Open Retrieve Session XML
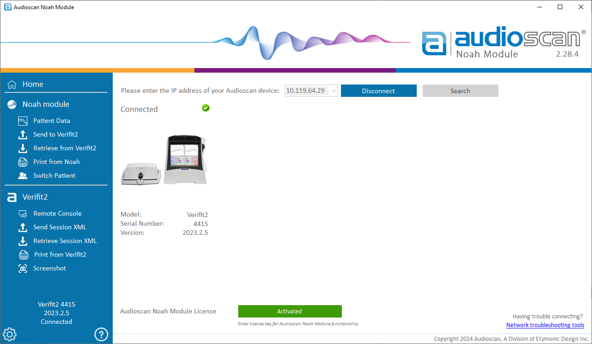 [65, 241]
